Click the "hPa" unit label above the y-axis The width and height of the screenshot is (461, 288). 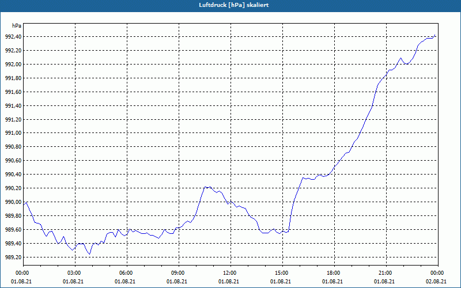click(17, 26)
